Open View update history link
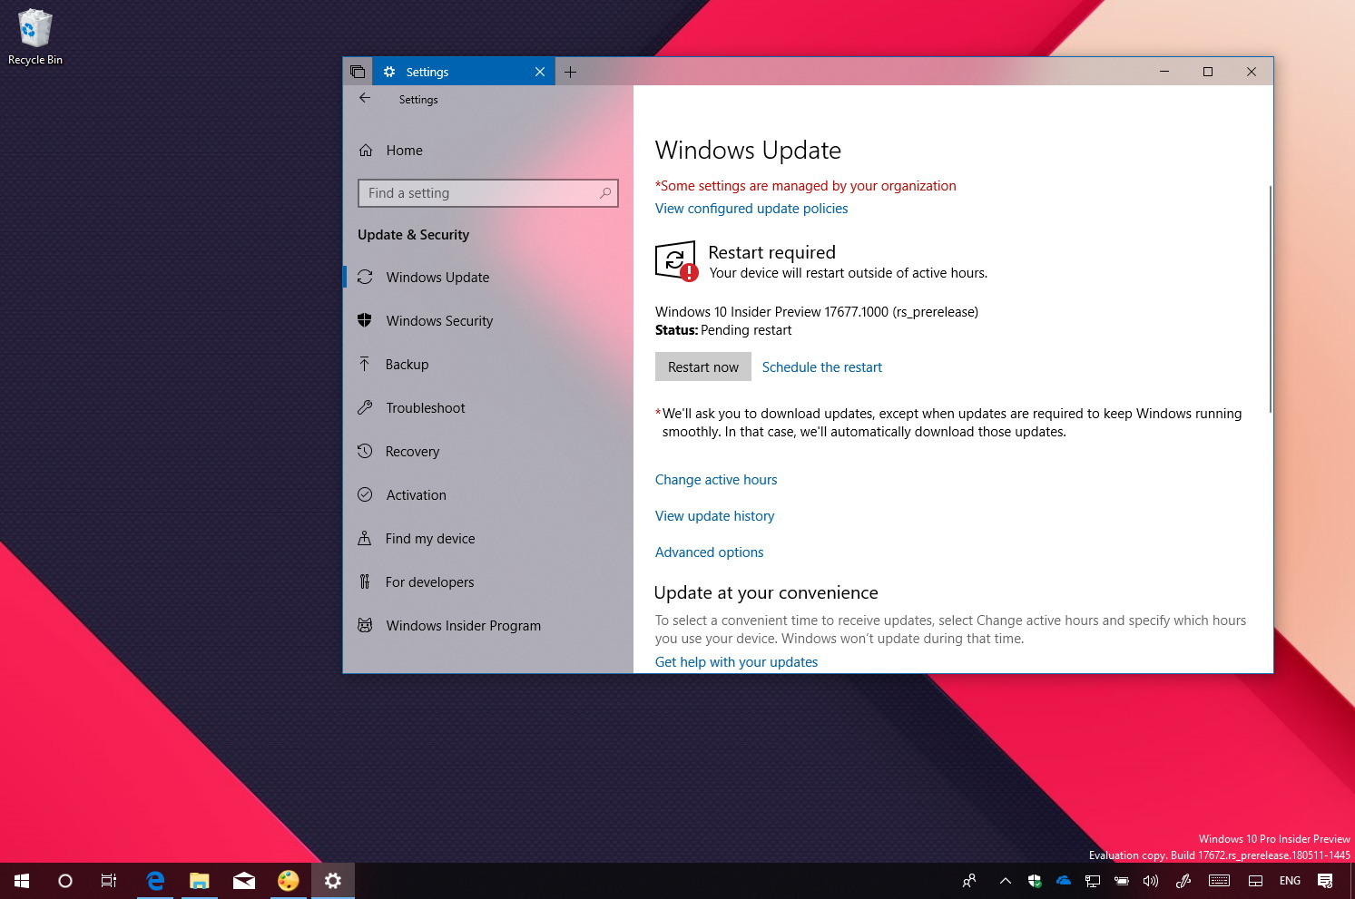This screenshot has width=1355, height=899. click(714, 515)
